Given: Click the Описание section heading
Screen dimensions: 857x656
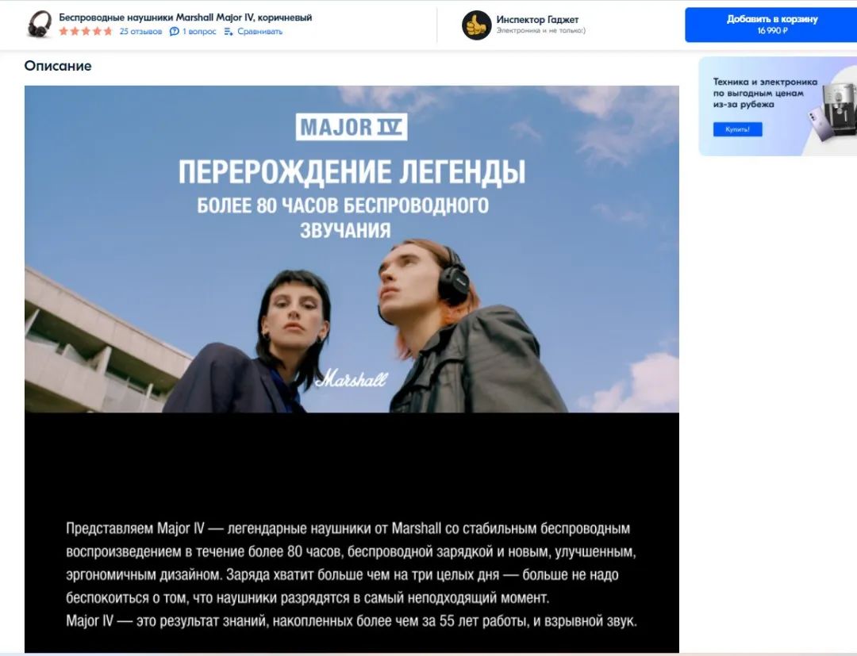Looking at the screenshot, I should [58, 66].
